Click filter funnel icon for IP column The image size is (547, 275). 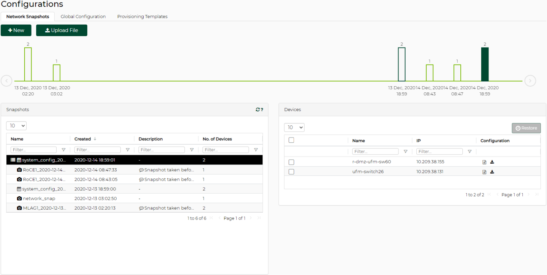470,152
